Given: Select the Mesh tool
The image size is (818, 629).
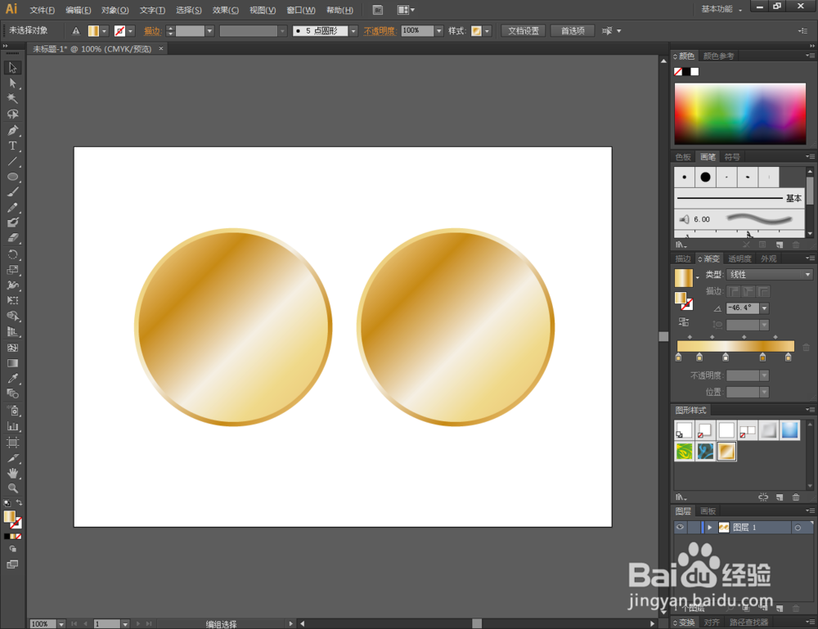Looking at the screenshot, I should [12, 348].
